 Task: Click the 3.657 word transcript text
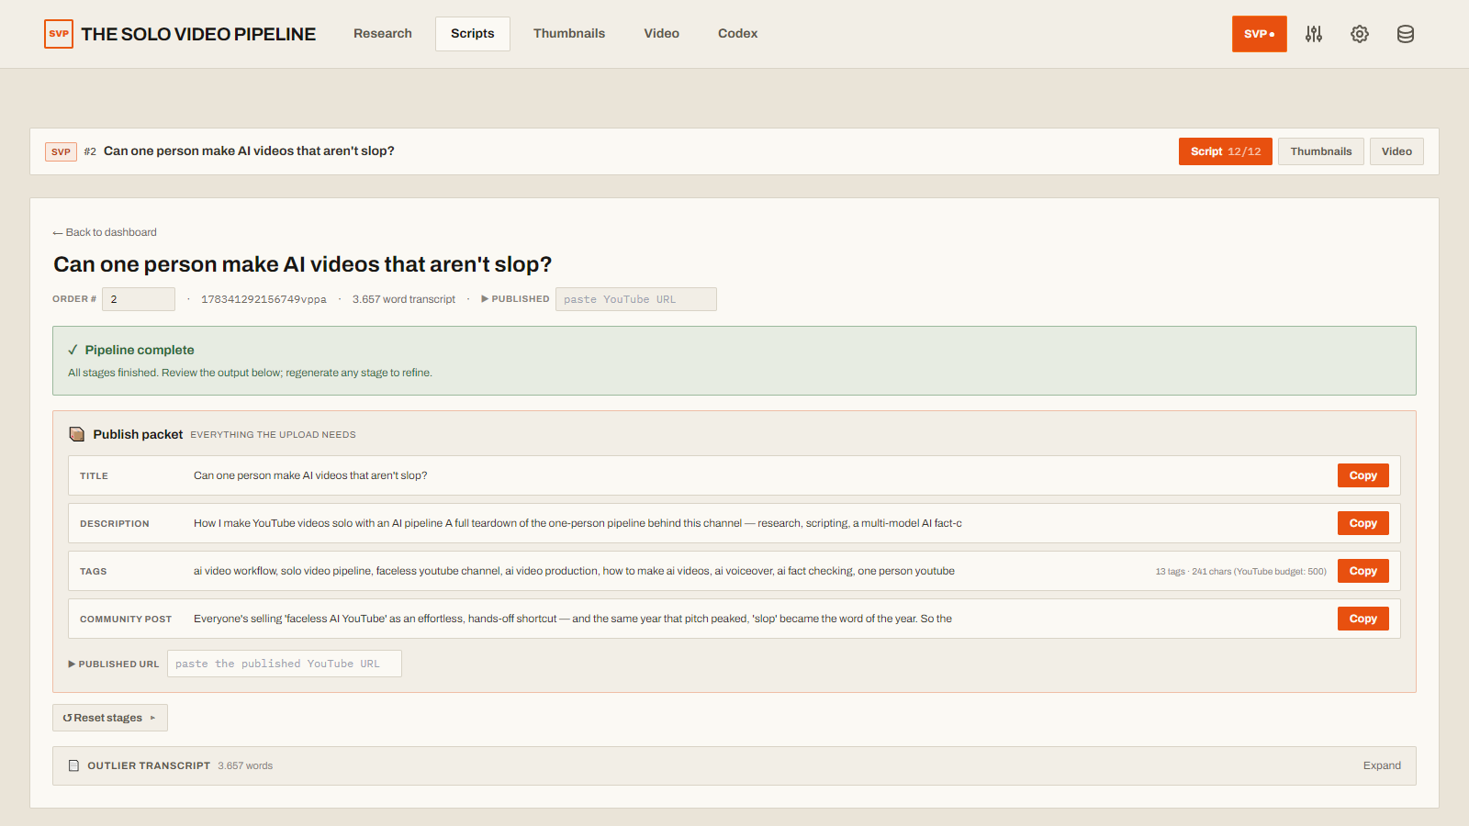click(404, 299)
